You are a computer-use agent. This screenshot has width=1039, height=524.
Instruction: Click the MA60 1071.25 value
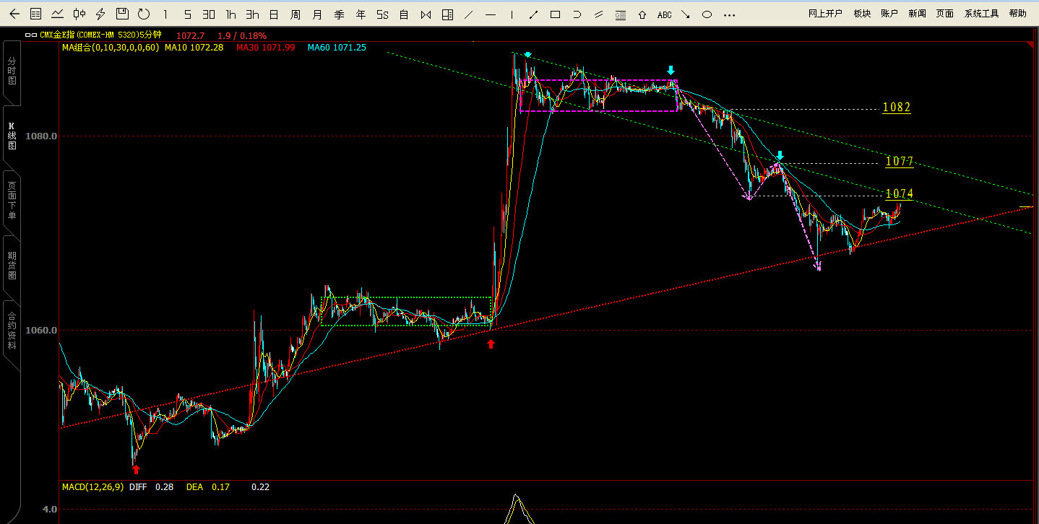pyautogui.click(x=337, y=48)
